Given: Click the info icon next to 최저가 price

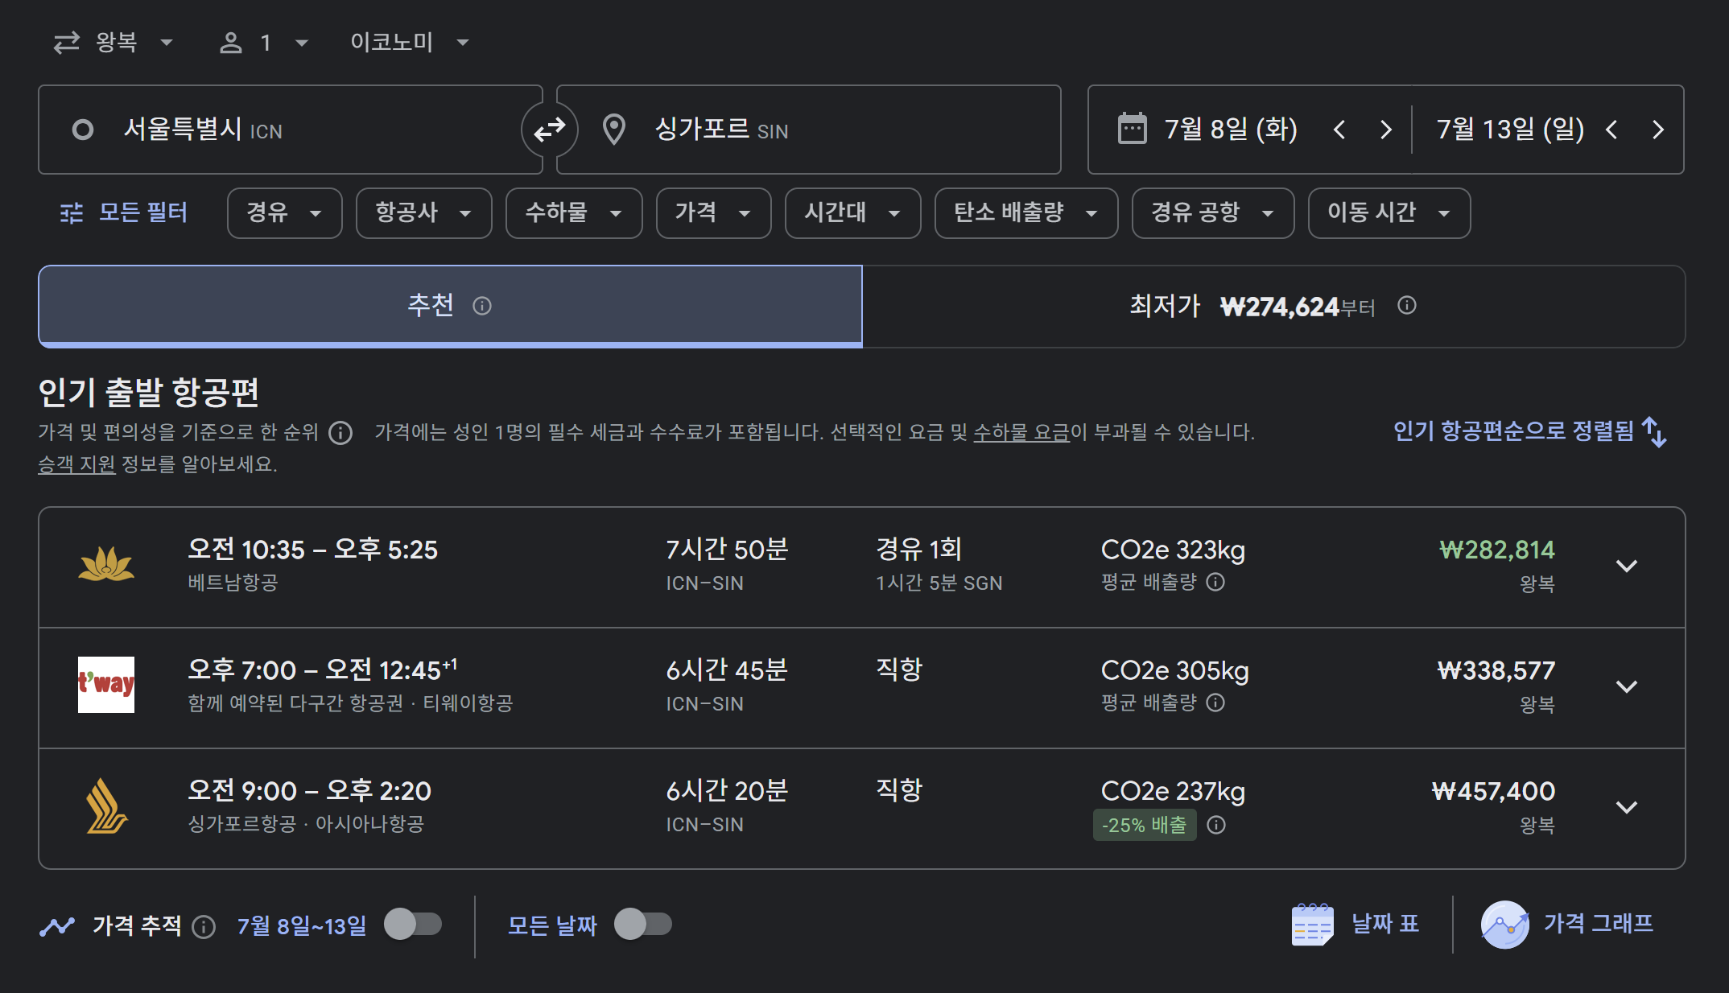Looking at the screenshot, I should coord(1406,306).
